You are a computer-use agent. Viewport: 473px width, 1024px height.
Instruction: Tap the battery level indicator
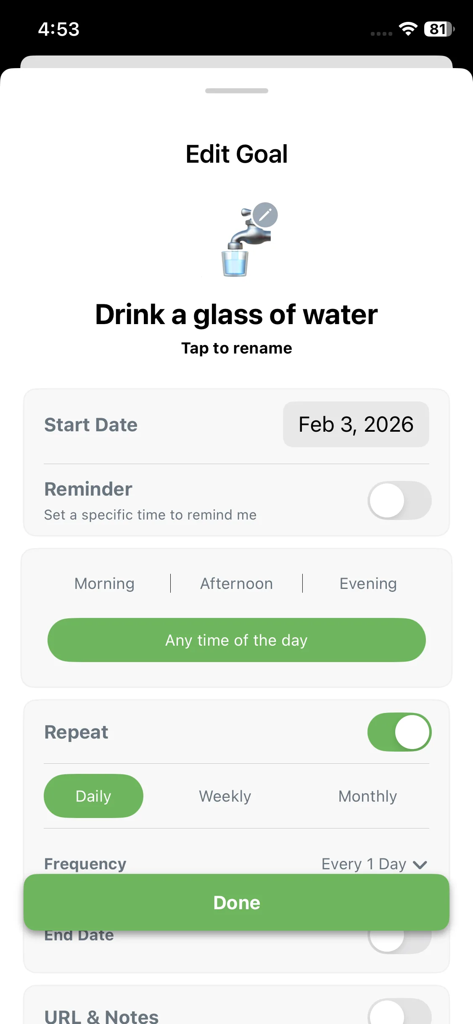pos(439,29)
